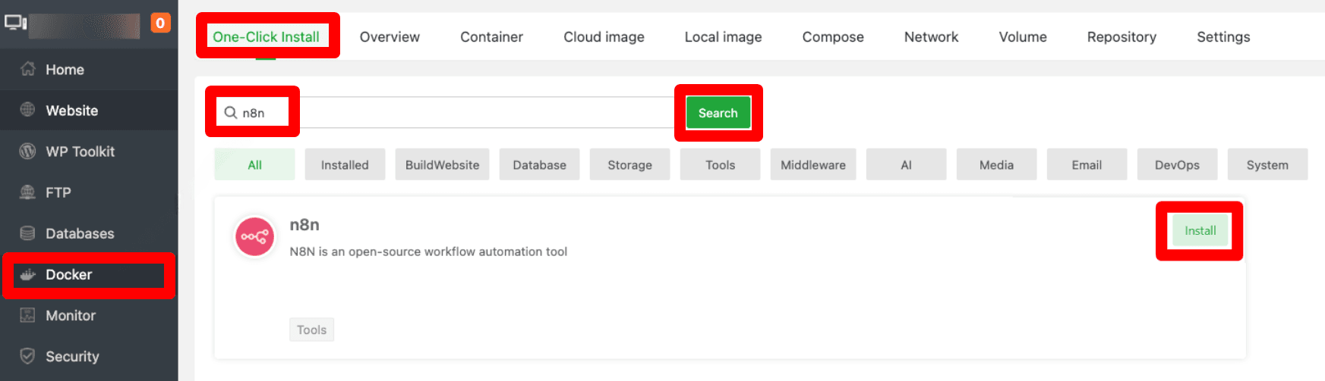Filter by Middleware category

point(813,164)
